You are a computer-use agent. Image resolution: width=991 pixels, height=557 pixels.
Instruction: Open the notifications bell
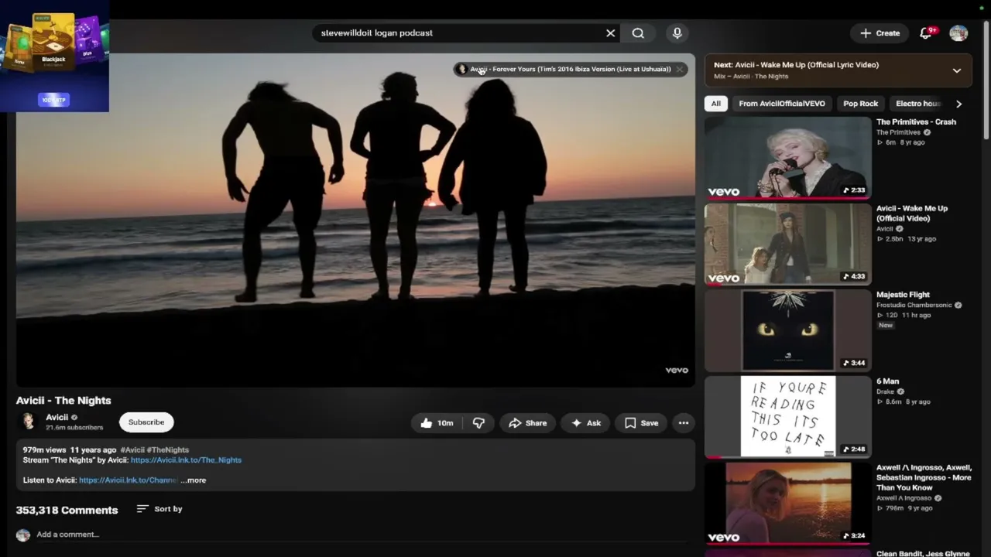pyautogui.click(x=926, y=33)
